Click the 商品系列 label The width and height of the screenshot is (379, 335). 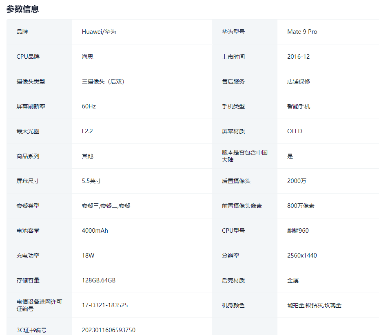pyautogui.click(x=28, y=156)
